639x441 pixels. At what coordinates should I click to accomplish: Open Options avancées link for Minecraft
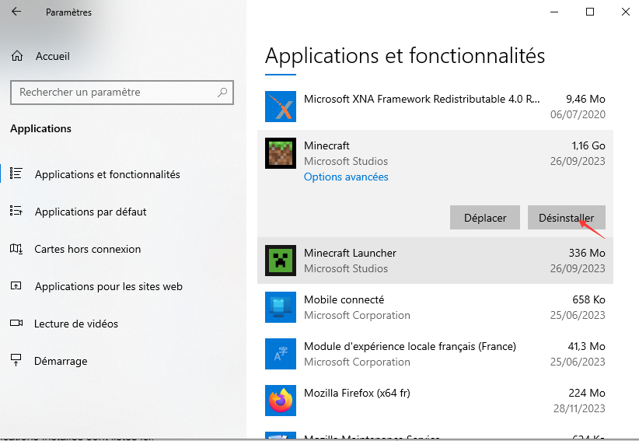346,177
